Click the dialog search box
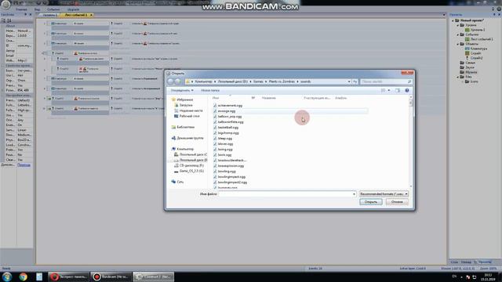This screenshot has width=502, height=282. pyautogui.click(x=386, y=81)
